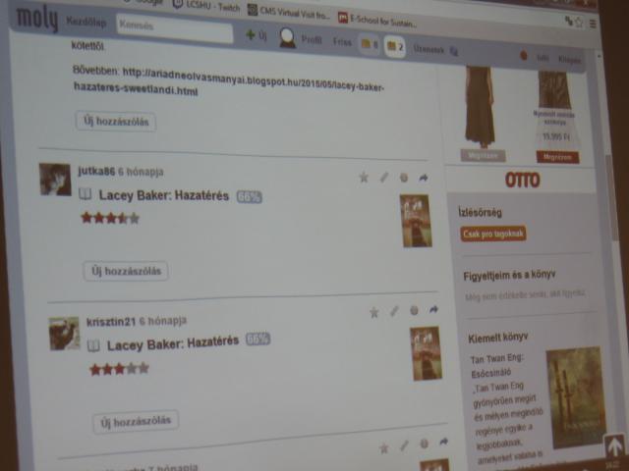Click the round icon on krisztin21 review
The width and height of the screenshot is (629, 471).
tap(414, 310)
